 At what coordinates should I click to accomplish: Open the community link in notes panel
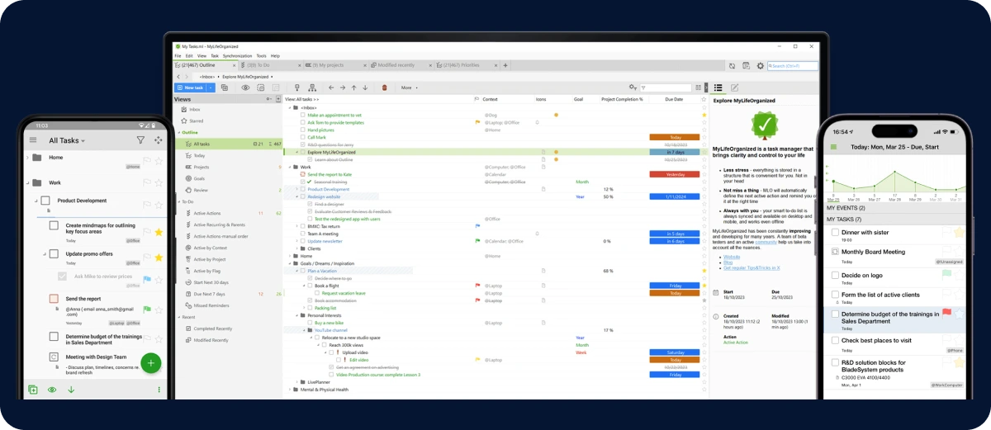766,242
